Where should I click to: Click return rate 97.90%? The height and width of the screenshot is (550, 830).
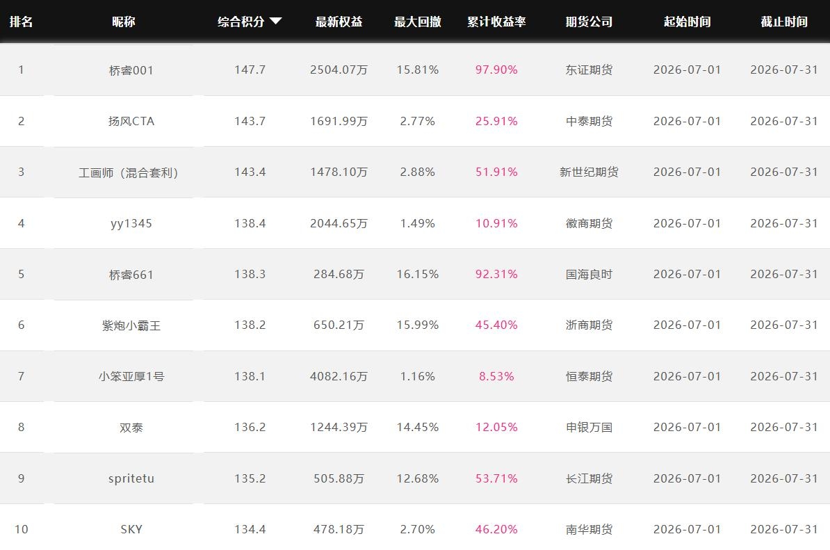click(x=496, y=70)
